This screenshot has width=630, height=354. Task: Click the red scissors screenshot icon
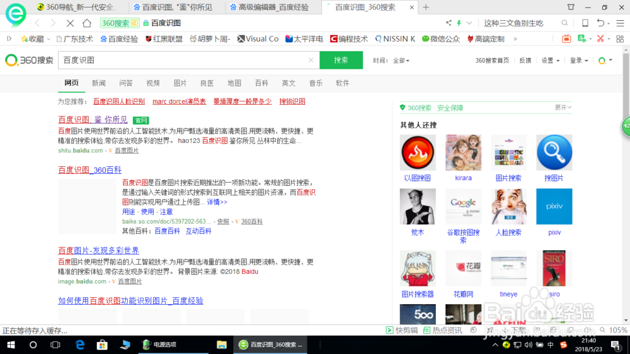point(600,39)
